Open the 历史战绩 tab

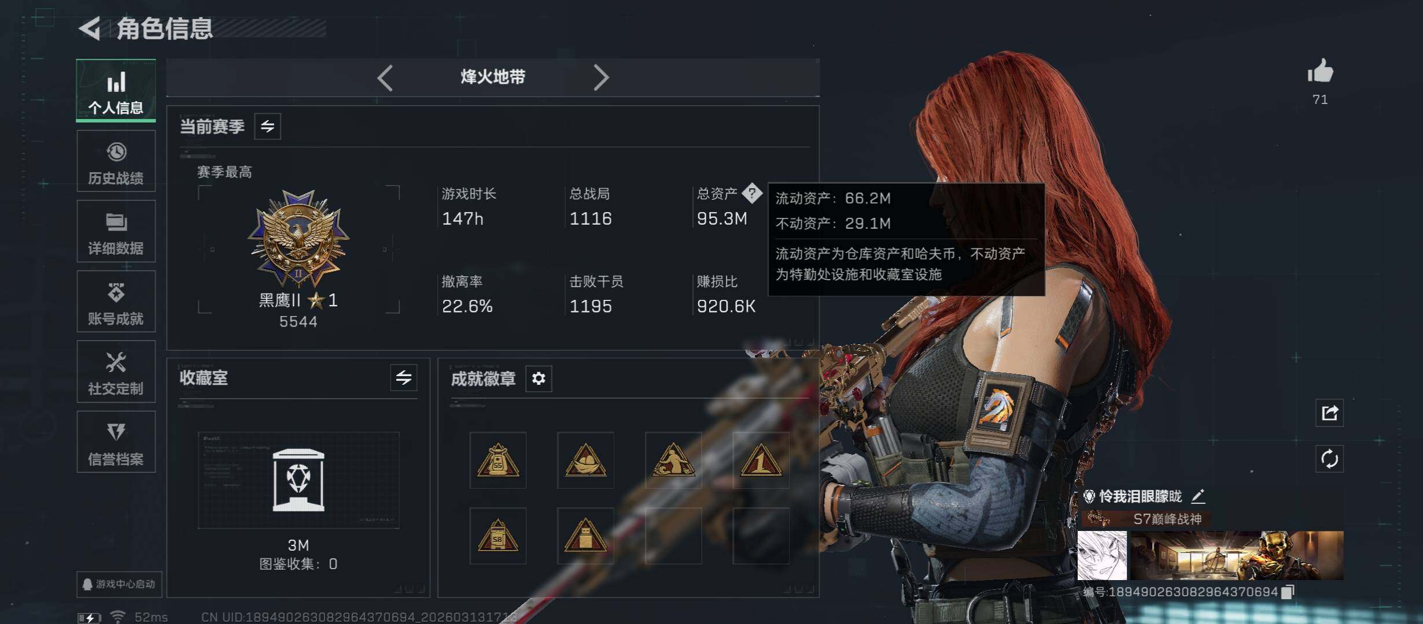click(116, 161)
